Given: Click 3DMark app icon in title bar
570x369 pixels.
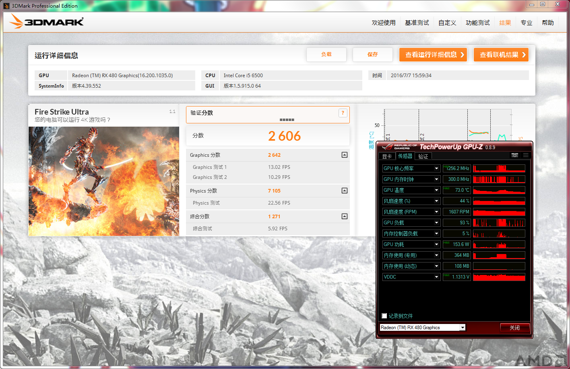Looking at the screenshot, I should click(6, 6).
